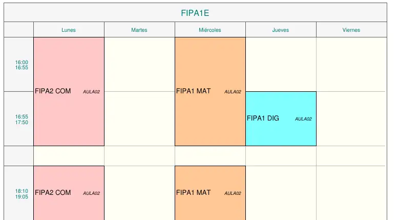Click the 16:00–16:55 time slot label
This screenshot has height=220, width=399.
pos(22,65)
